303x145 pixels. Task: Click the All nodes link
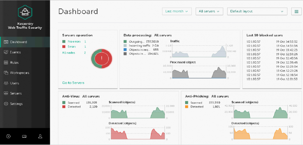pos(68,53)
